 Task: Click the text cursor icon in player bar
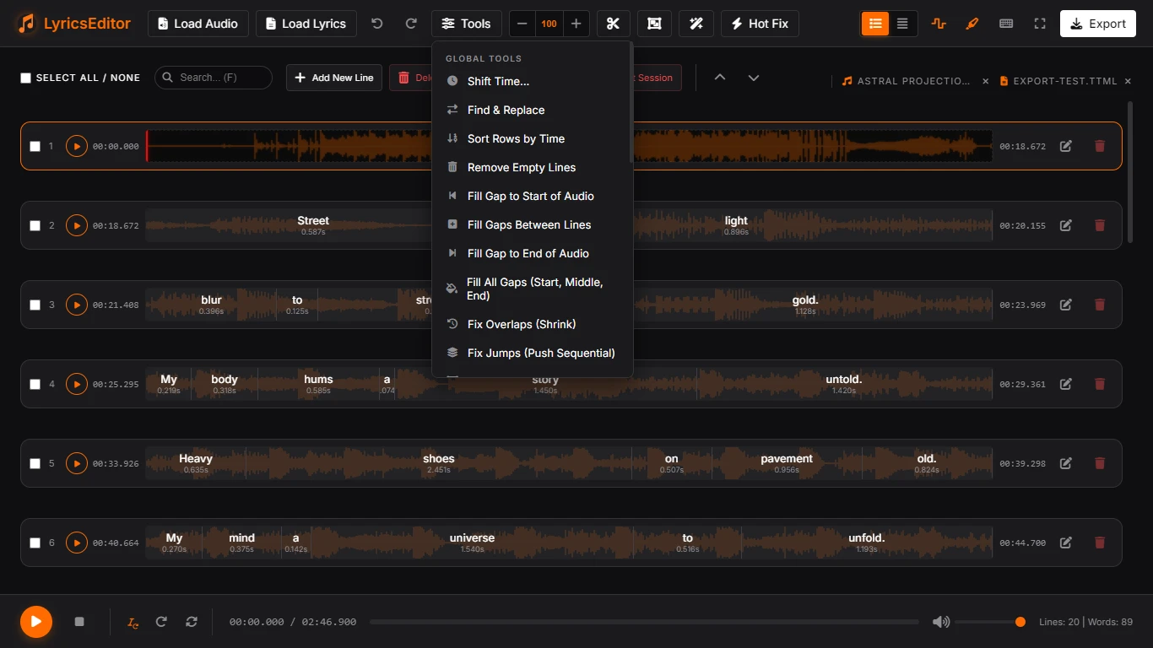(x=133, y=622)
